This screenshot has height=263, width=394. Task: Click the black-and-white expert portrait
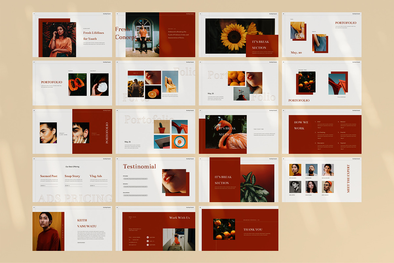(295, 187)
